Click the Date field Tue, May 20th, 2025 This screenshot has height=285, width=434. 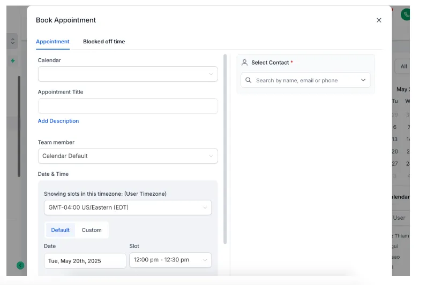point(85,261)
